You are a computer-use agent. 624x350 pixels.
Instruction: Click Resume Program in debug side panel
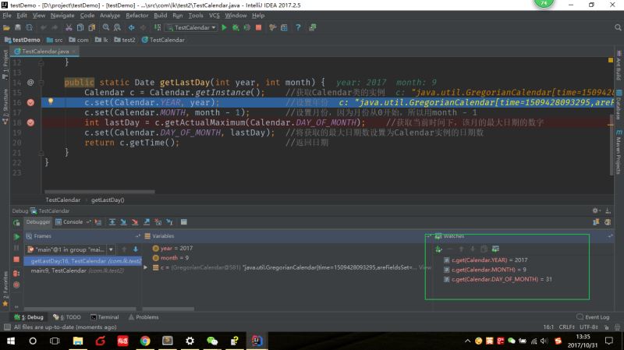(x=16, y=235)
